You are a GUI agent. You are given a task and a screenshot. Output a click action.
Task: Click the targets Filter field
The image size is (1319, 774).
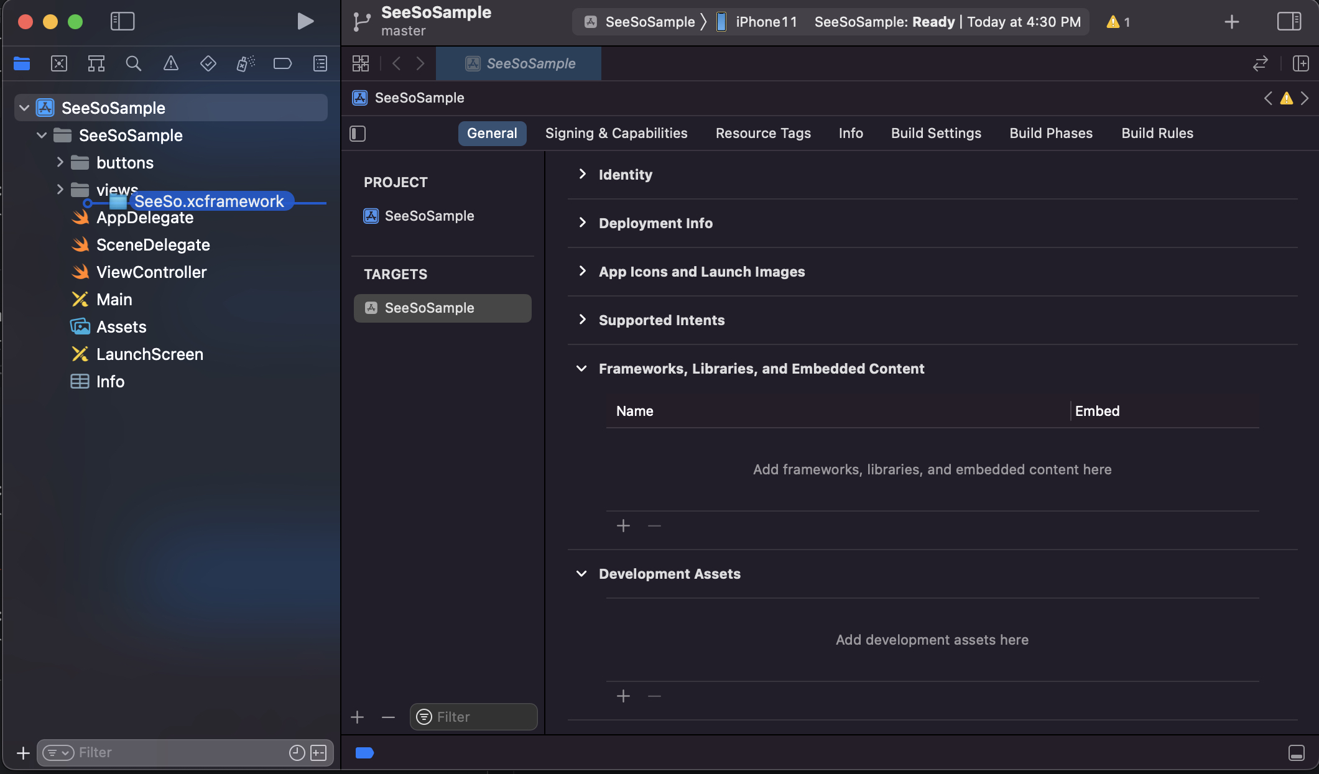point(474,717)
